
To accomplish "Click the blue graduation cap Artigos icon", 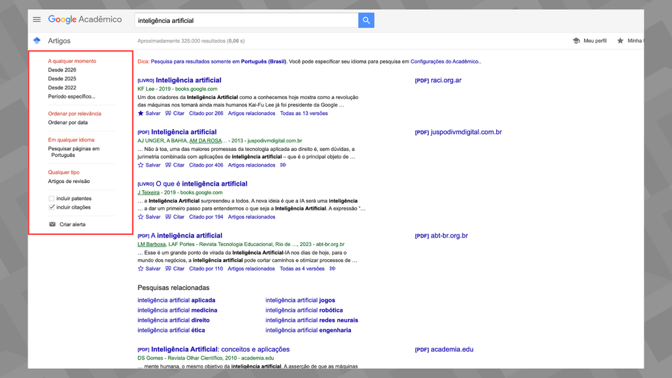I will click(x=37, y=41).
